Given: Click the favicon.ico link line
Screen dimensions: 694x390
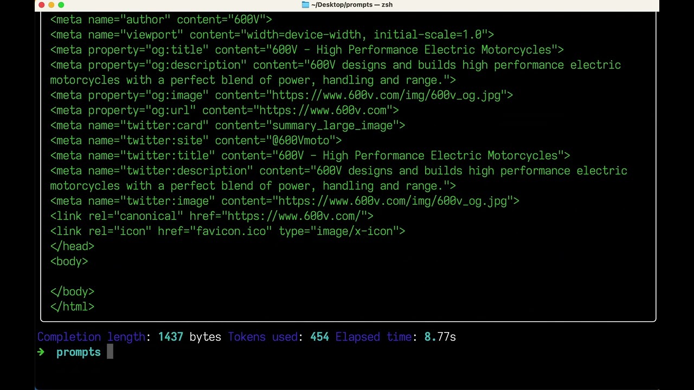Looking at the screenshot, I should click(x=228, y=232).
